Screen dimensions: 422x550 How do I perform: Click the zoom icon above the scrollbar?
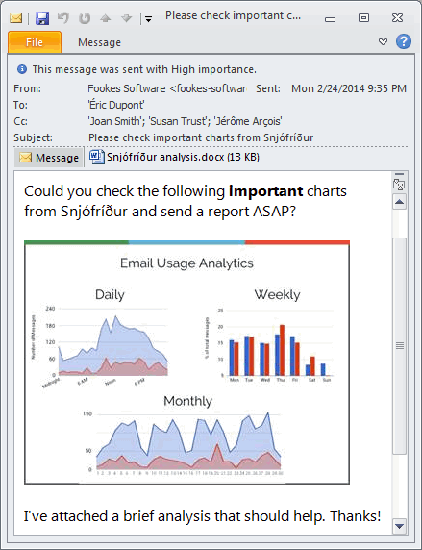399,185
